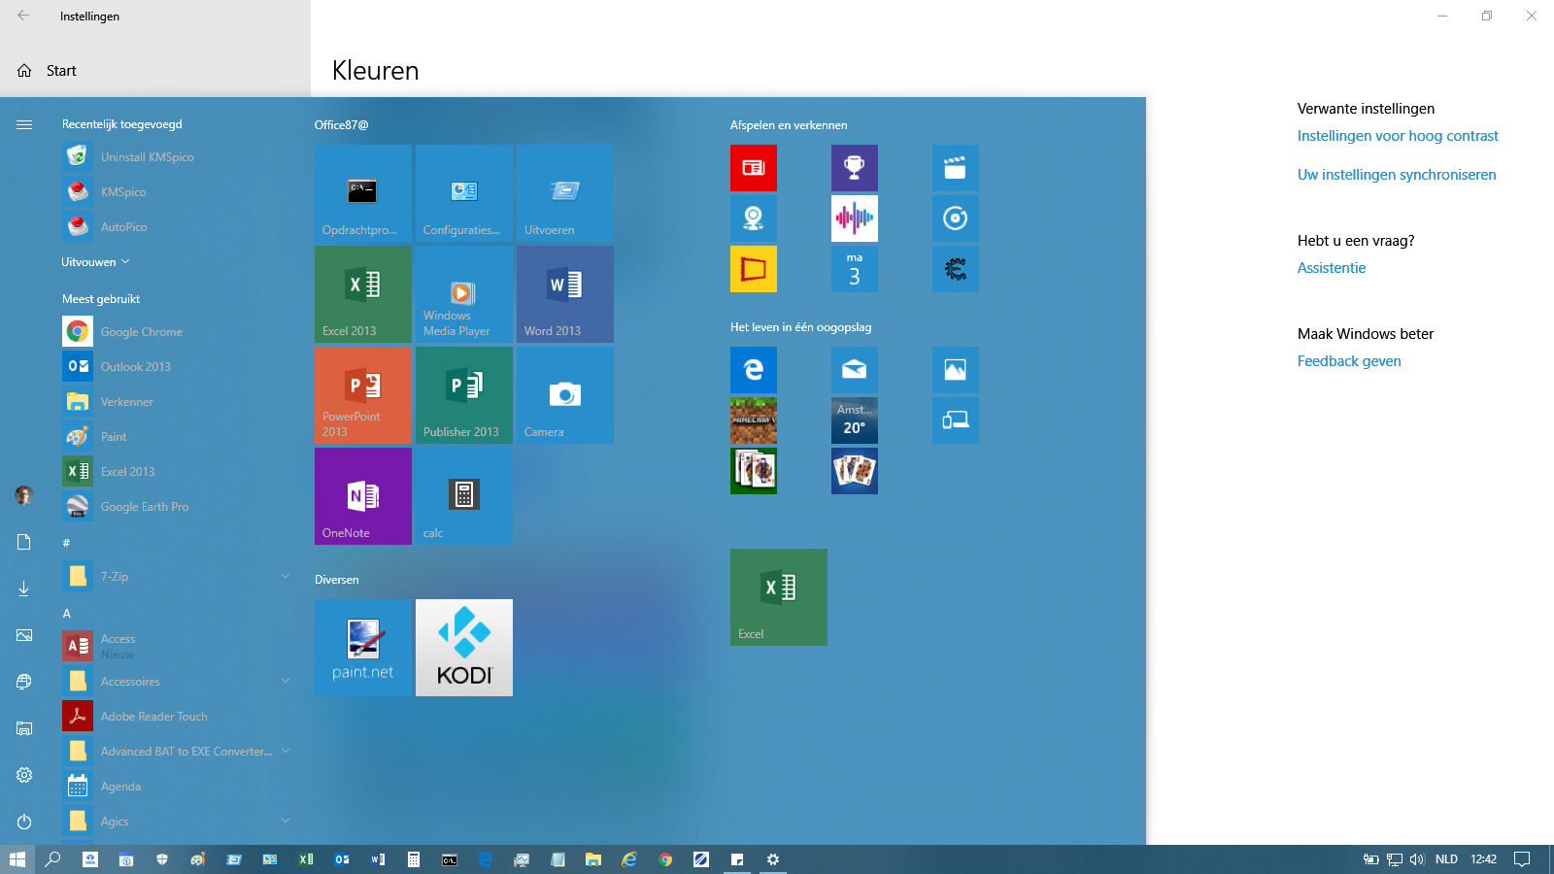The width and height of the screenshot is (1554, 874).
Task: Open the green Solitaire cards tile
Action: (x=754, y=471)
